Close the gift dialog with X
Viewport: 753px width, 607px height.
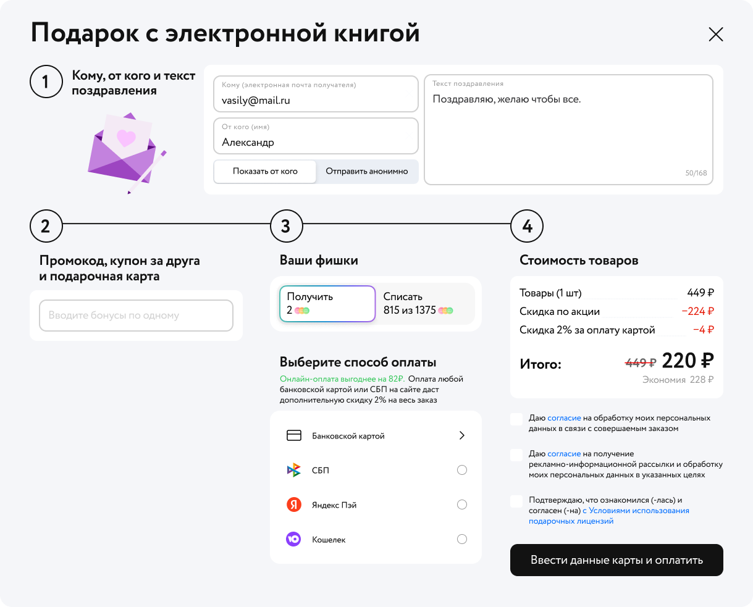click(x=715, y=35)
